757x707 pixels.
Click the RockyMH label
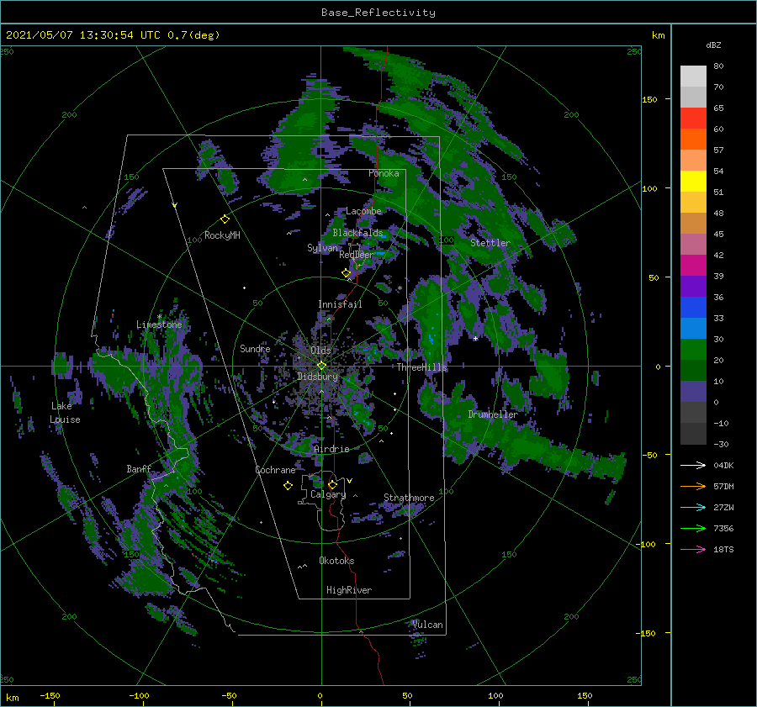point(222,235)
